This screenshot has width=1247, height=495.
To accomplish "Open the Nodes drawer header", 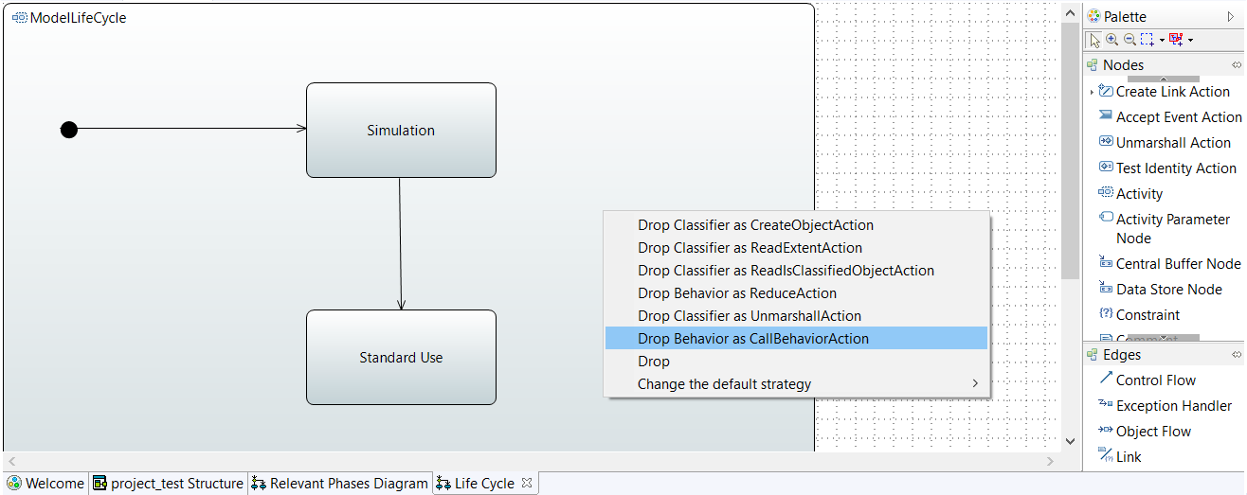I will click(x=1164, y=65).
